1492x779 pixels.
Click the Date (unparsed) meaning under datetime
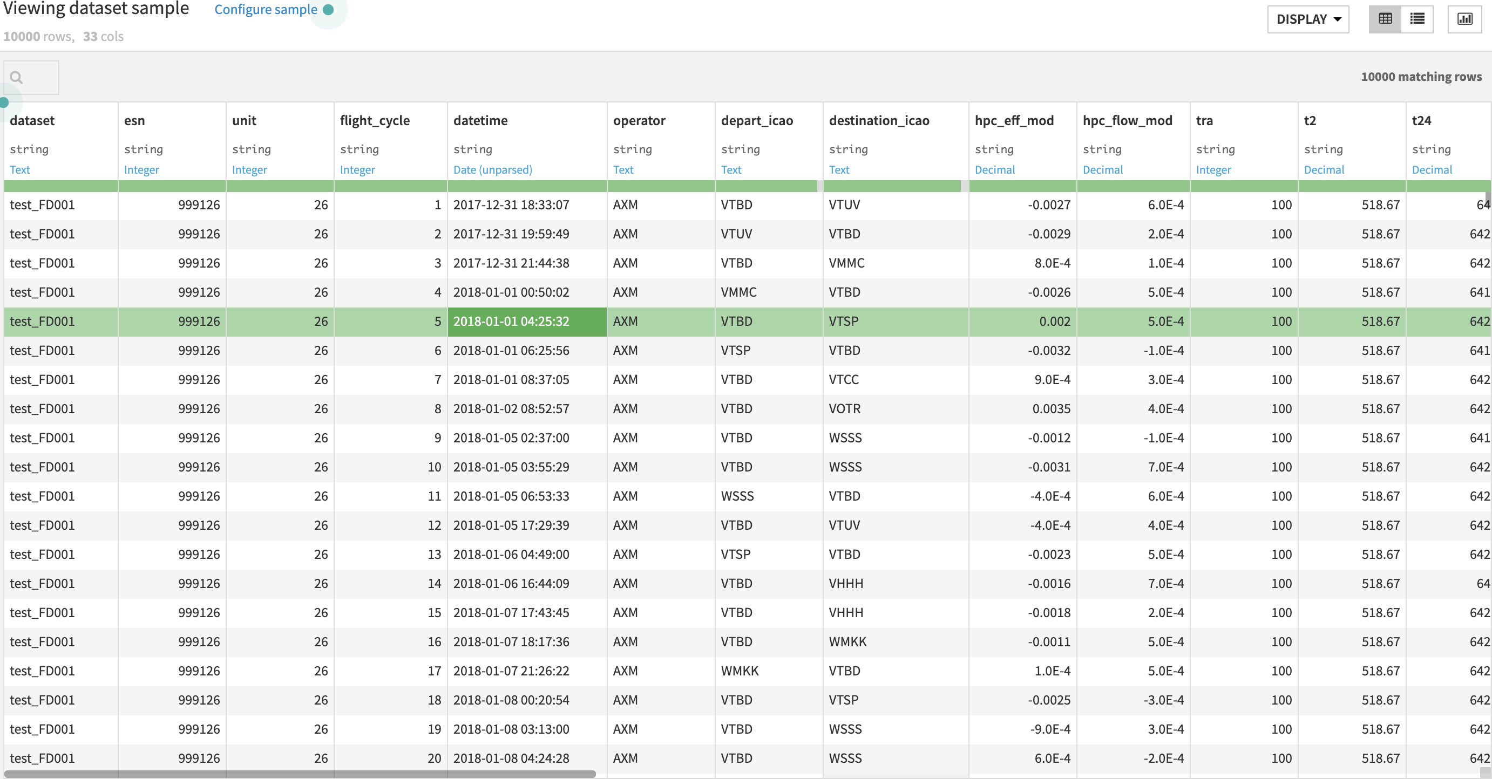pos(492,169)
